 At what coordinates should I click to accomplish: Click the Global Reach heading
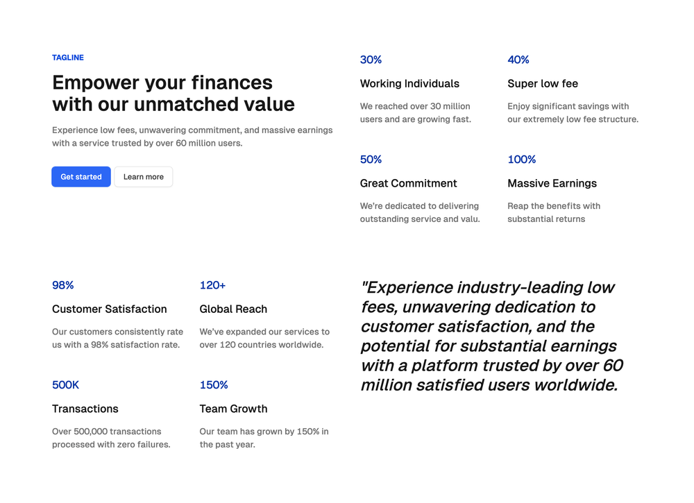point(233,309)
